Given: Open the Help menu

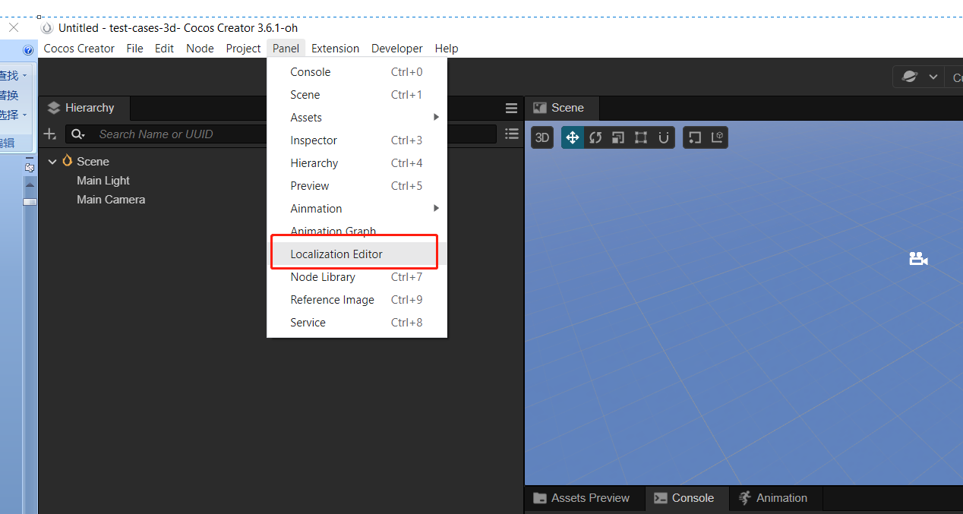Looking at the screenshot, I should coord(447,49).
